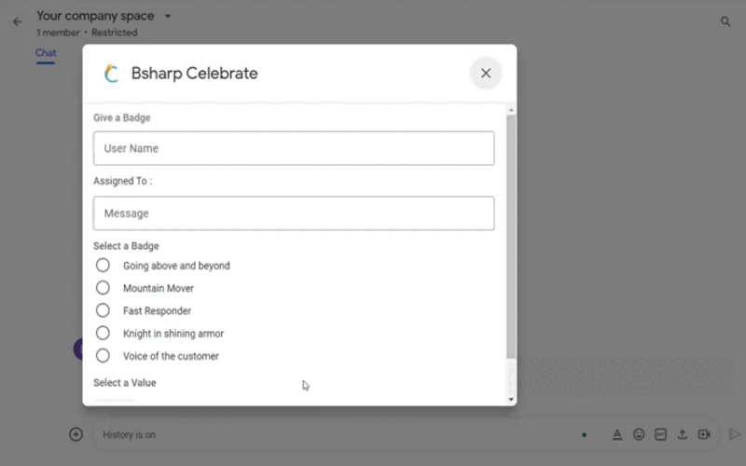
Task: Click the upload file icon
Action: pos(683,434)
